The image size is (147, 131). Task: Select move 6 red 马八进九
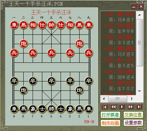tap(119, 71)
